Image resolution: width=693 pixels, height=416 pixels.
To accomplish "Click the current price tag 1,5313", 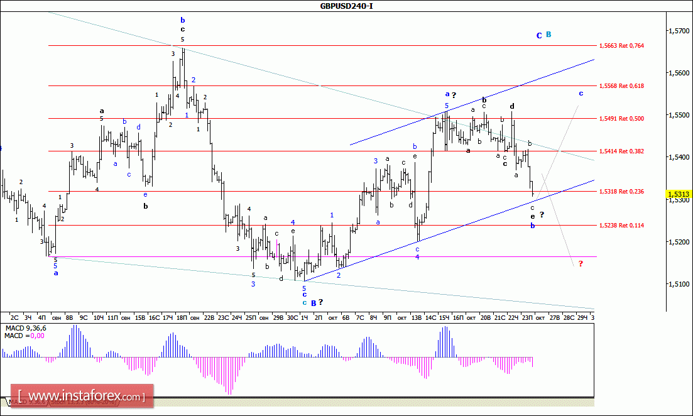I will click(679, 195).
